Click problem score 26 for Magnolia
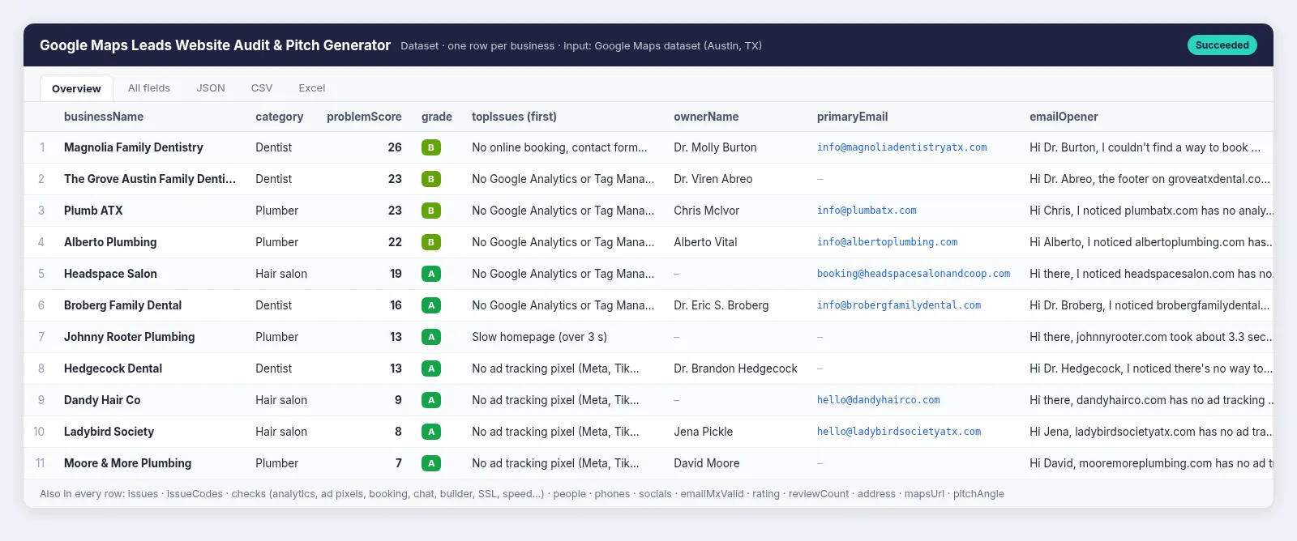Image resolution: width=1297 pixels, height=541 pixels. point(395,147)
